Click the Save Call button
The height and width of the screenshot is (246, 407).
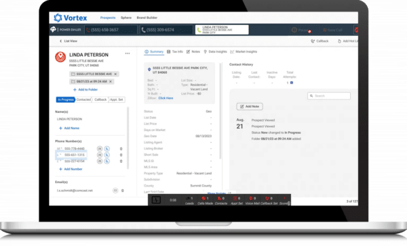coord(332,30)
